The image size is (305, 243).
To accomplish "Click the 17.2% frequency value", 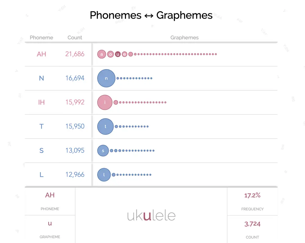I will (252, 195).
